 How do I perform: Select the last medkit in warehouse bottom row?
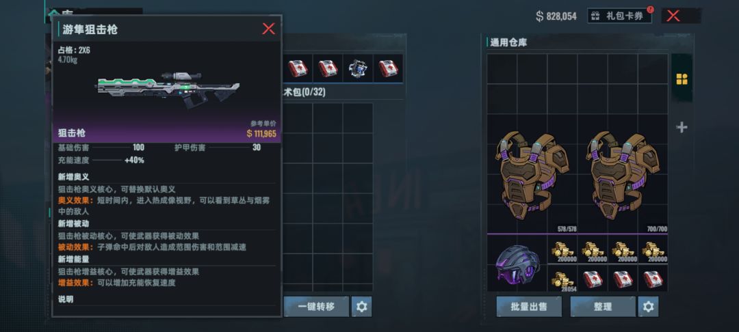coord(653,279)
